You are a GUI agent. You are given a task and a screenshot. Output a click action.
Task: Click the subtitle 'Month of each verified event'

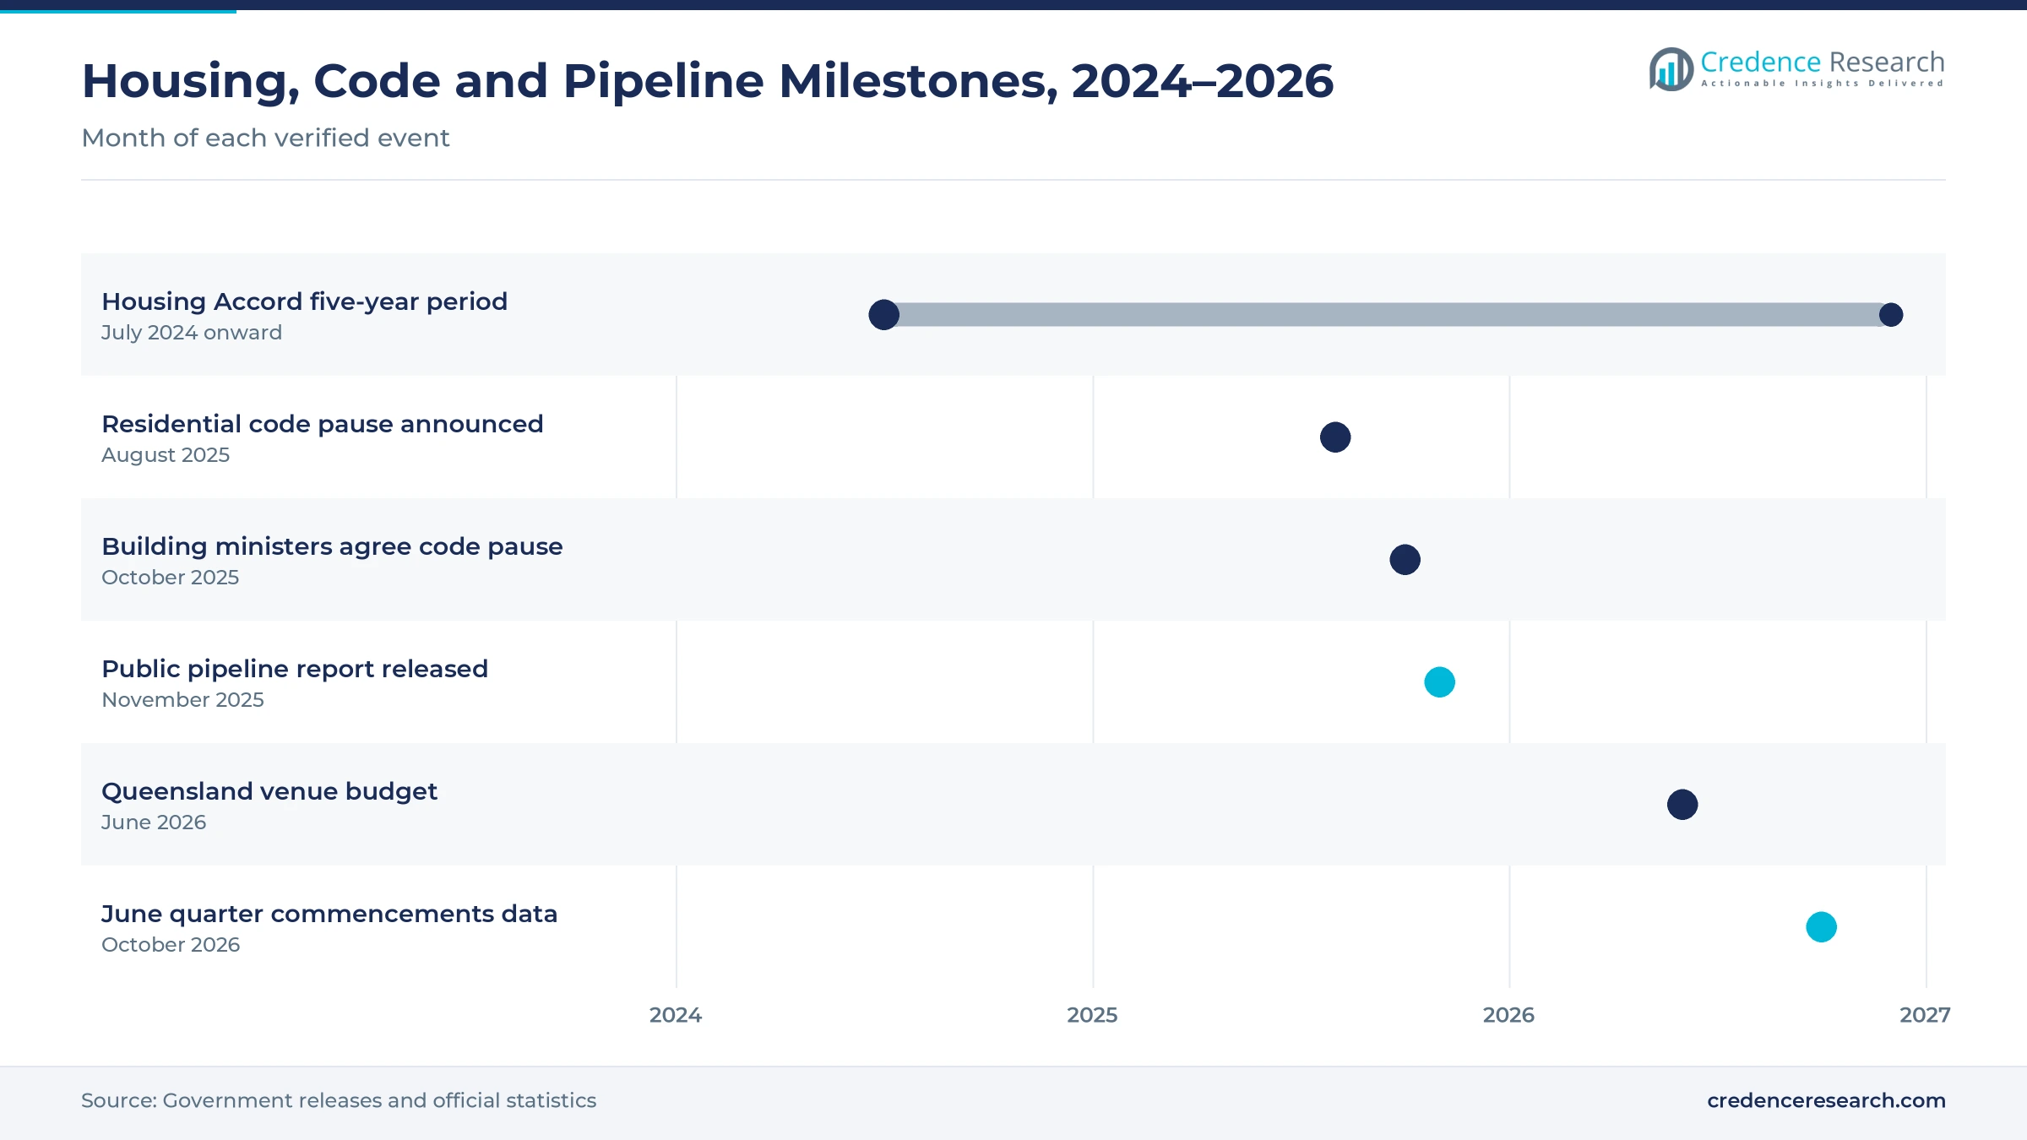[265, 138]
